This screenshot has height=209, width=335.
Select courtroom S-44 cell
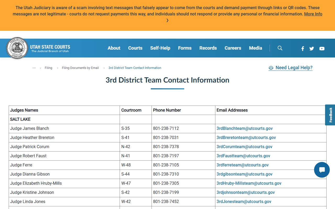136,174
